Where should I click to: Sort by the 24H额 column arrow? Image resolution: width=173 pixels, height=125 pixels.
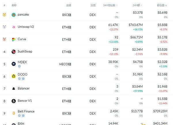click(x=142, y=5)
